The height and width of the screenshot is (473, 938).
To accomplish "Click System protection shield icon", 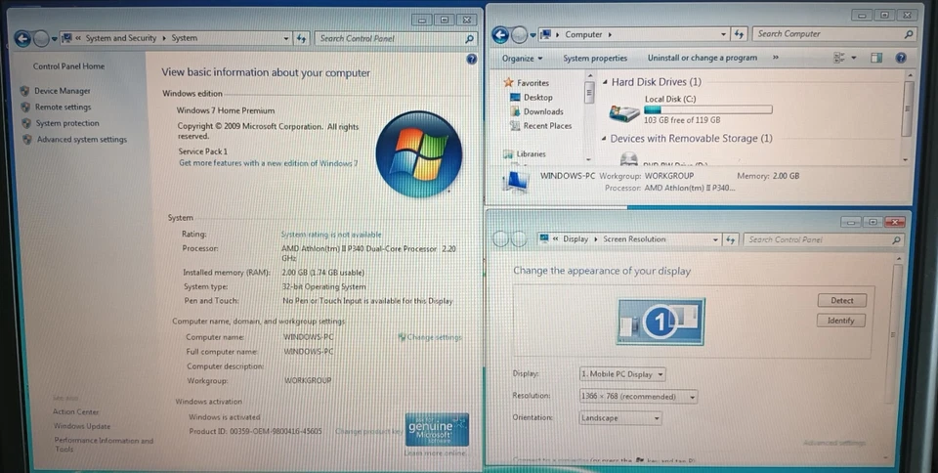I will point(26,123).
